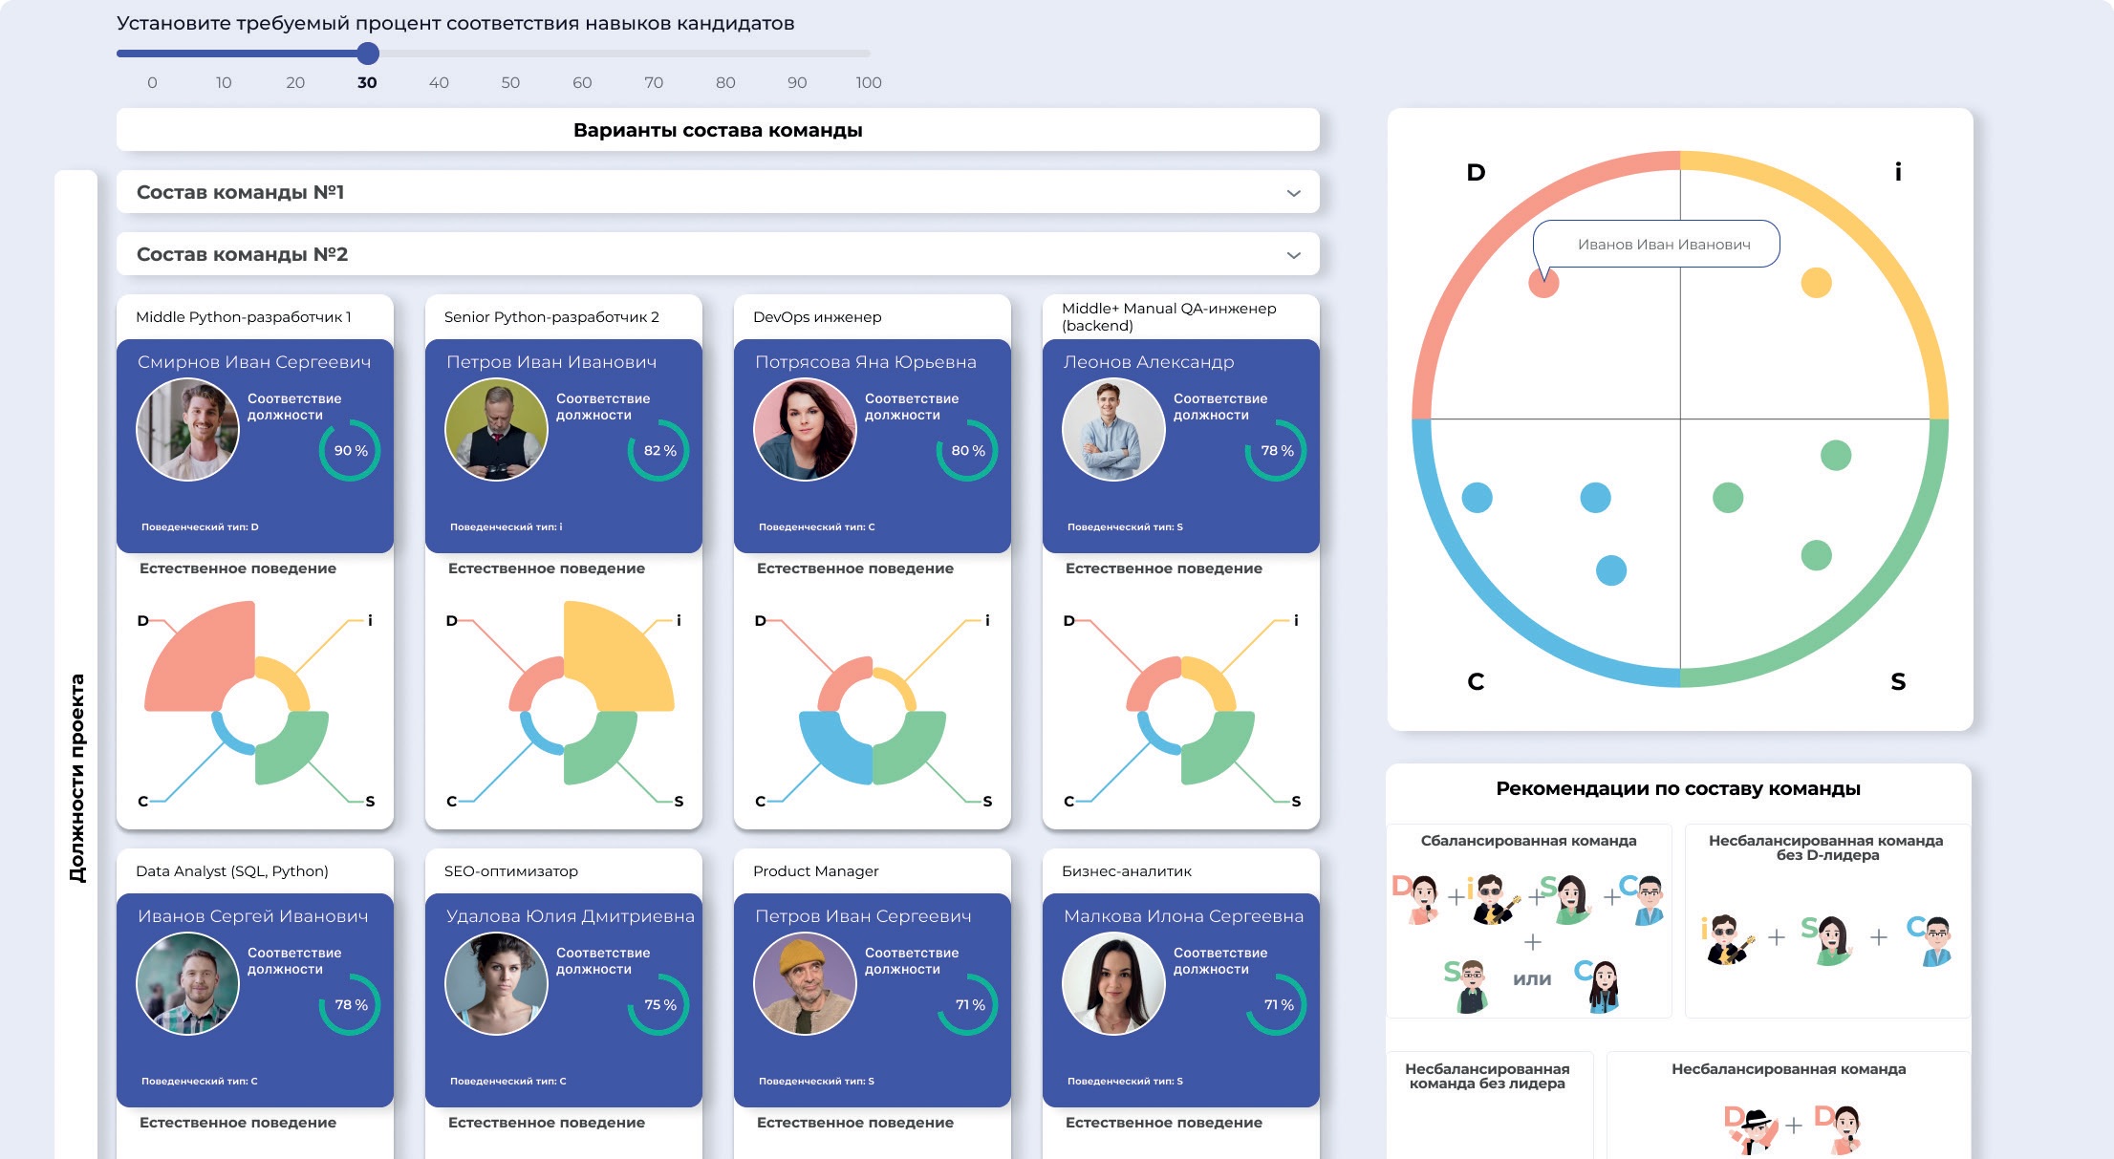Open the Петров Иван Иванович card title
Screen dimensions: 2114x1159
pos(551,362)
